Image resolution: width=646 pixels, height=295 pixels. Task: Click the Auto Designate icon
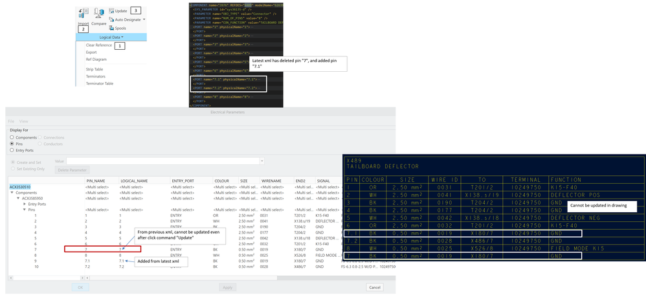tap(111, 19)
